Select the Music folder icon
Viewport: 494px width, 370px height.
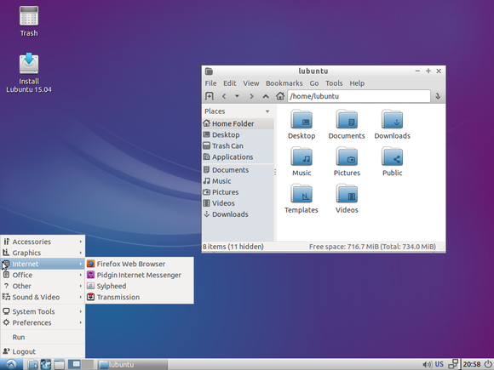pyautogui.click(x=302, y=162)
